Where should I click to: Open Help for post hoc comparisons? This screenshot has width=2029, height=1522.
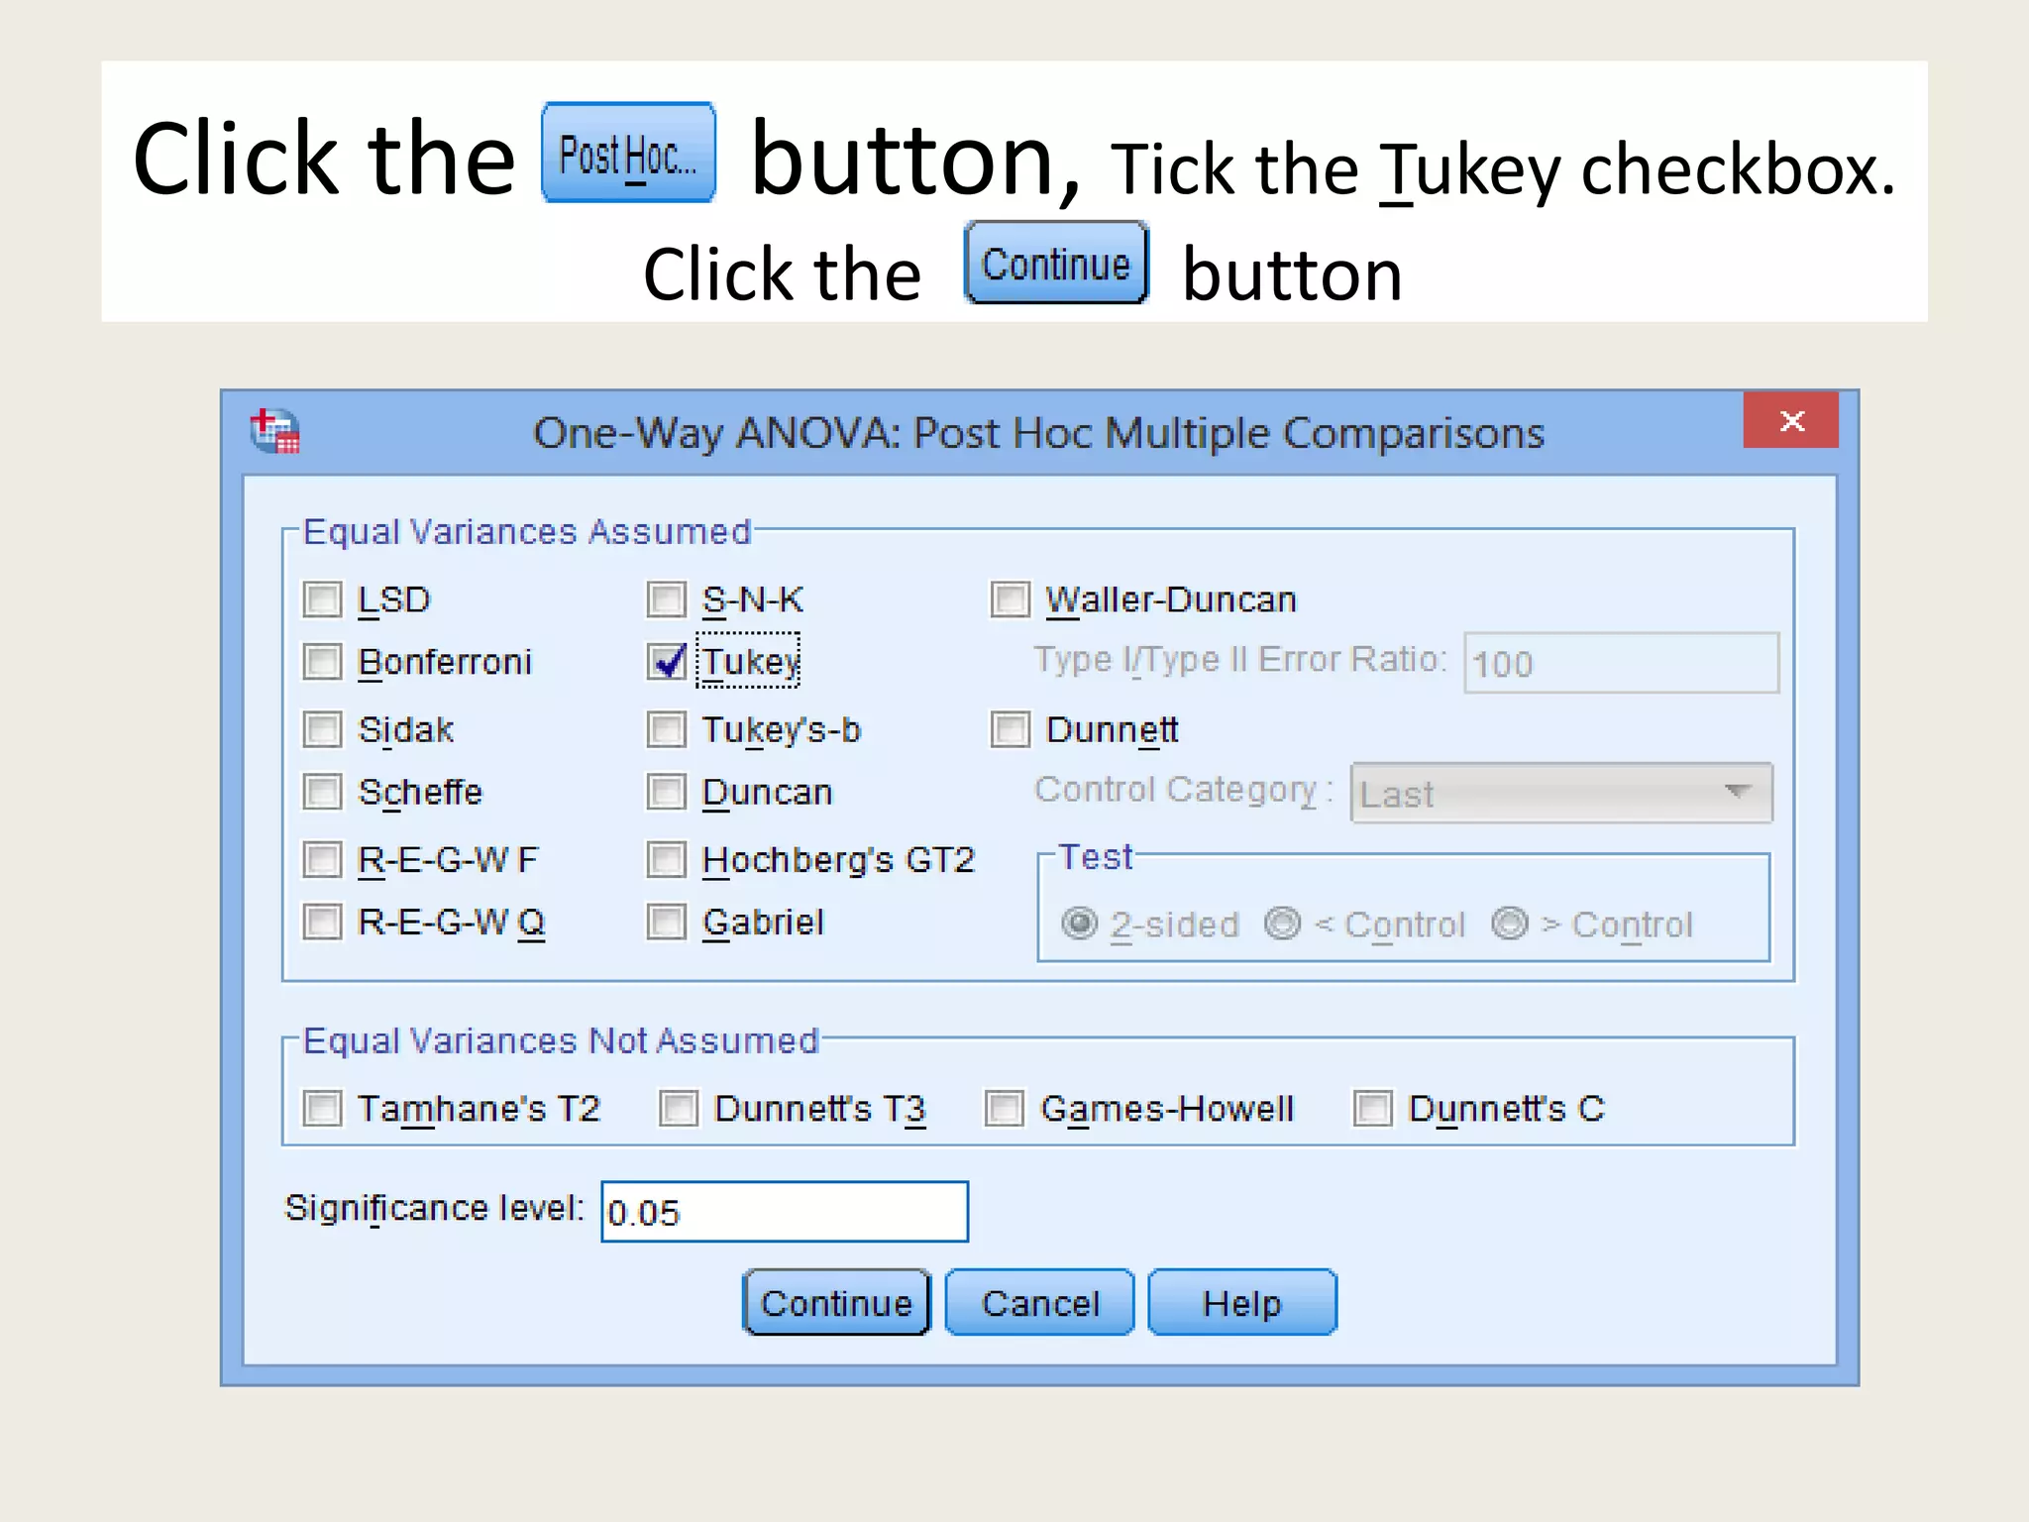tap(1242, 1302)
